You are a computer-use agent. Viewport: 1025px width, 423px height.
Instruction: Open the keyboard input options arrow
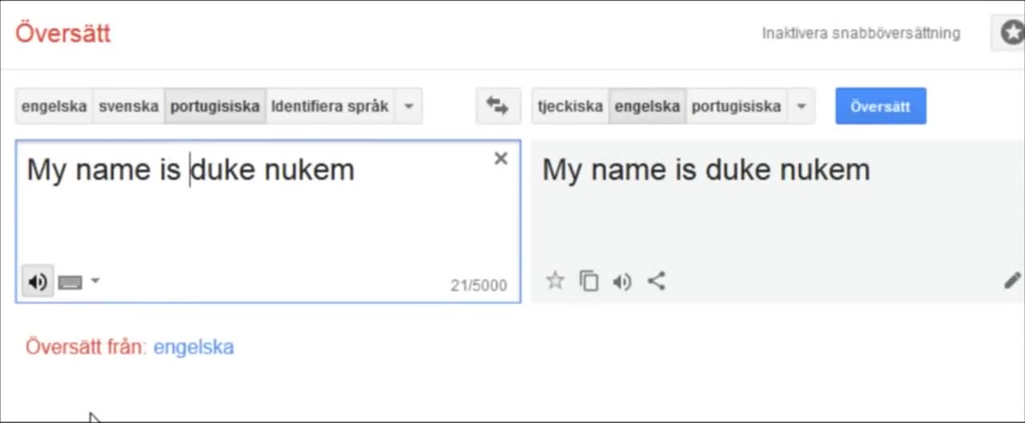pos(95,280)
